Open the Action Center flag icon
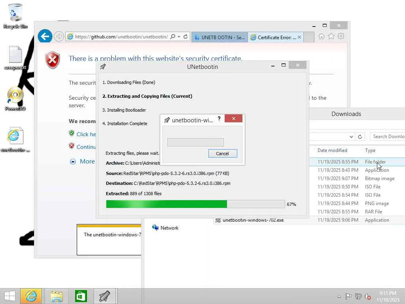 pos(348,296)
